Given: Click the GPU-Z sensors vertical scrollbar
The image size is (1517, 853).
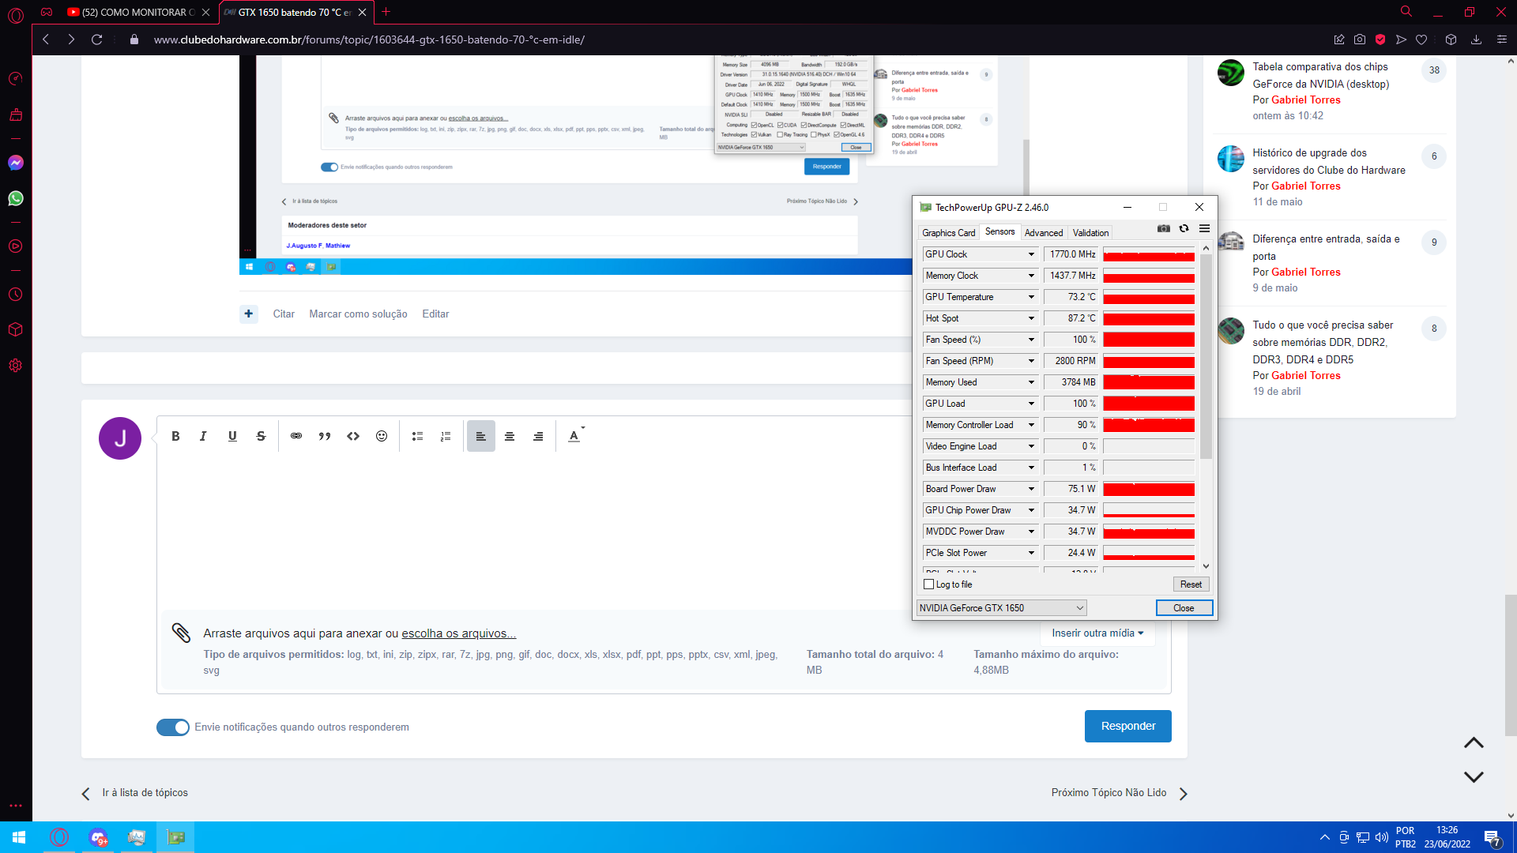Looking at the screenshot, I should point(1206,355).
